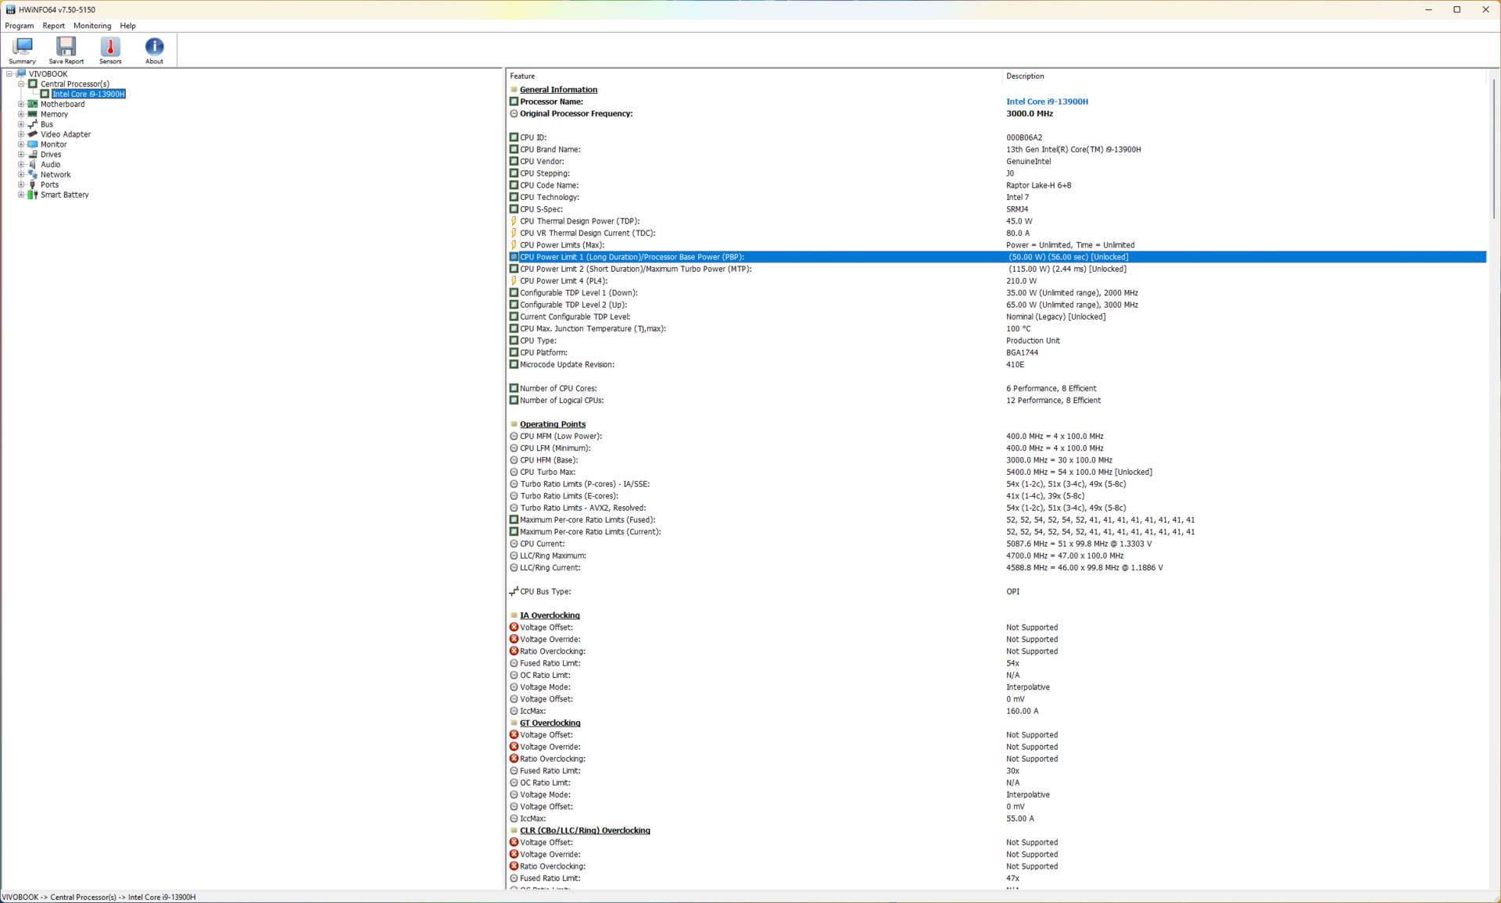Viewport: 1501px width, 903px height.
Task: Select the Smart Battery icon in tree
Action: click(x=33, y=195)
